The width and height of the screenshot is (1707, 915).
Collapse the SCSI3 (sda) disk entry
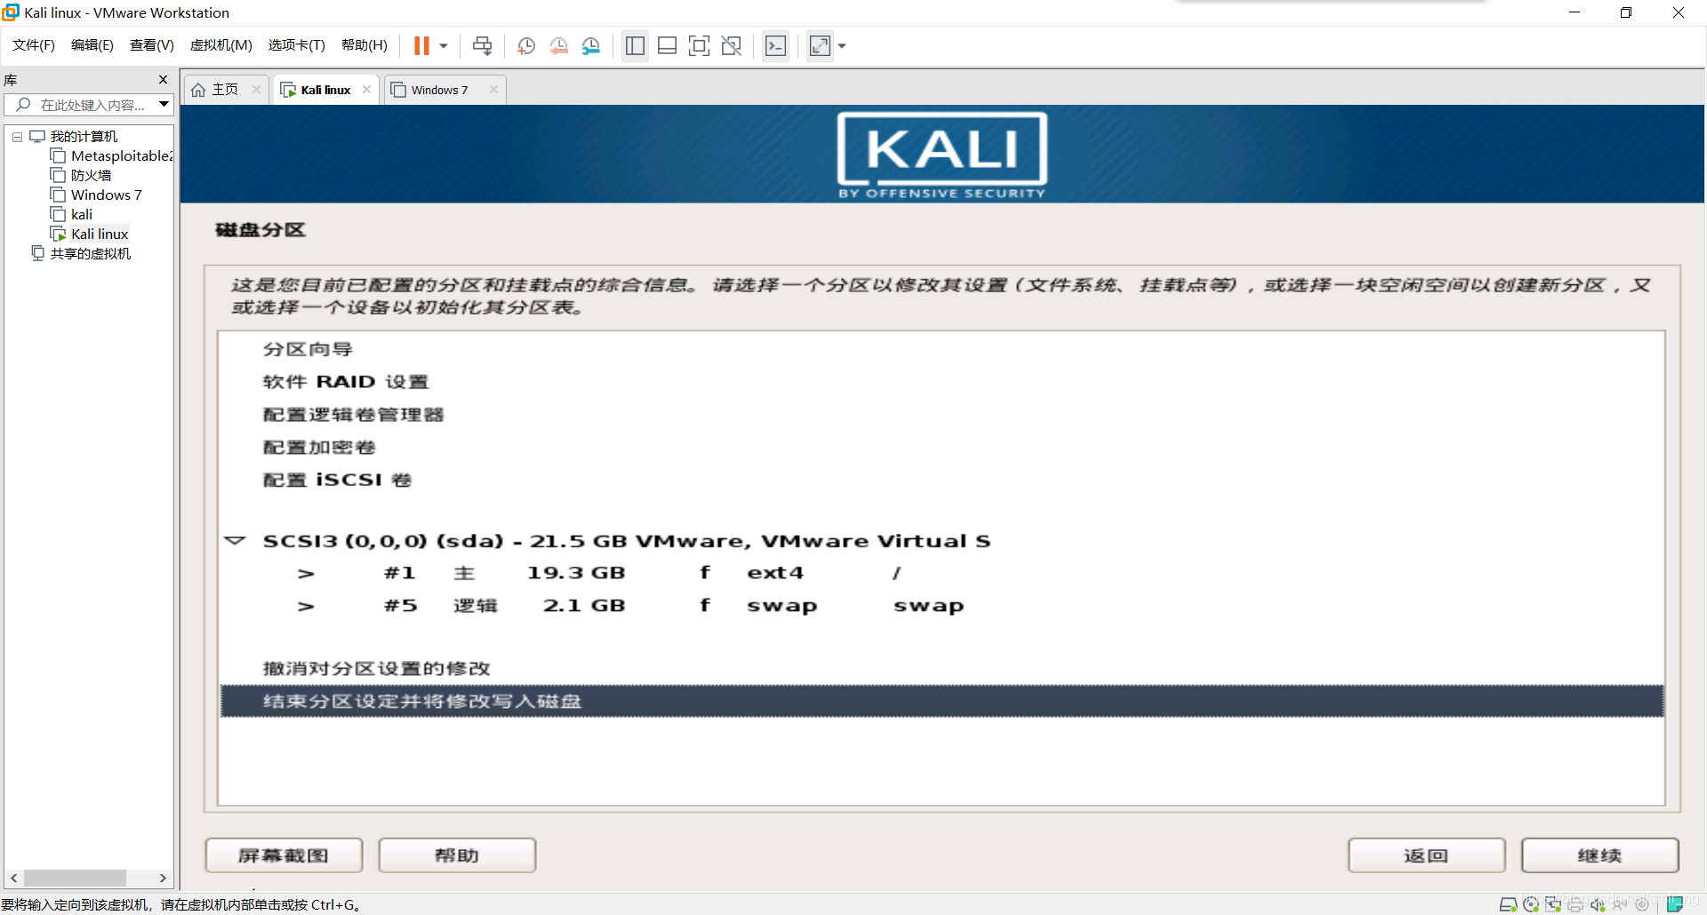click(236, 541)
